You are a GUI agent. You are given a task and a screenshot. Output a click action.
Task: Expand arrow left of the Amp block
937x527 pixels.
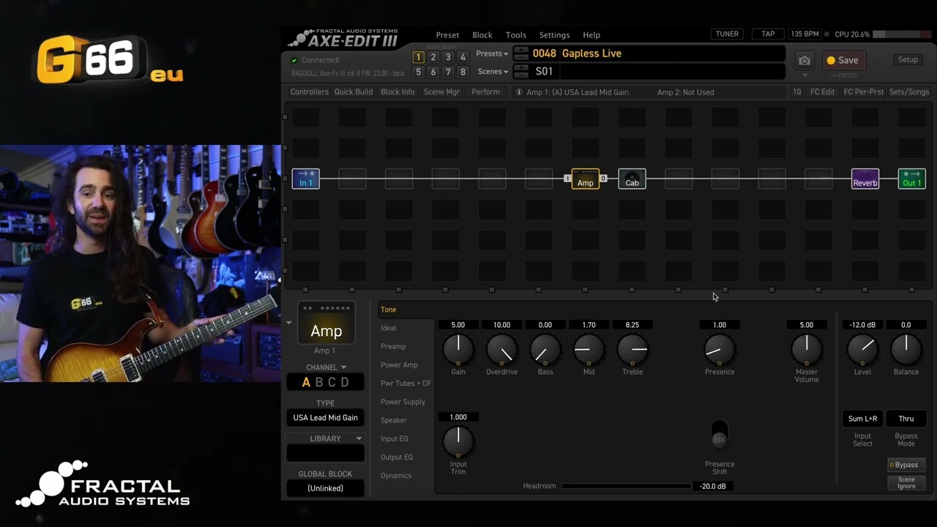click(288, 323)
